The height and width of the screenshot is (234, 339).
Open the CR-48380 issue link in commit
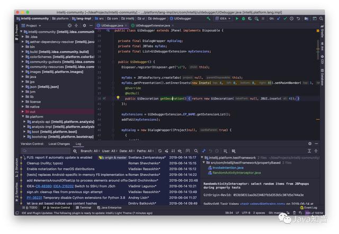coord(43,186)
